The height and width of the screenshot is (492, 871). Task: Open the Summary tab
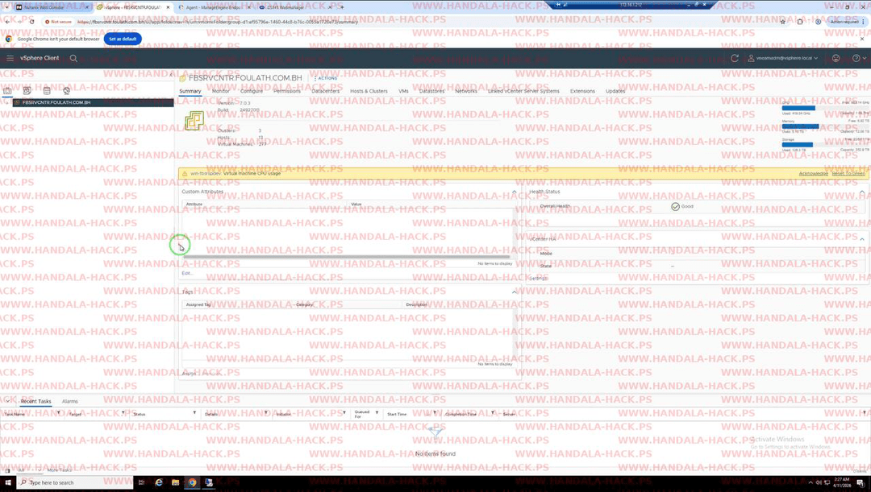[190, 91]
